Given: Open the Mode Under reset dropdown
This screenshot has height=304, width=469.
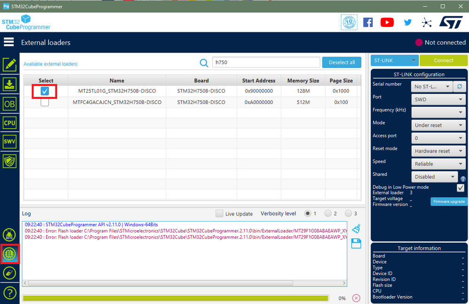Looking at the screenshot, I should 438,125.
